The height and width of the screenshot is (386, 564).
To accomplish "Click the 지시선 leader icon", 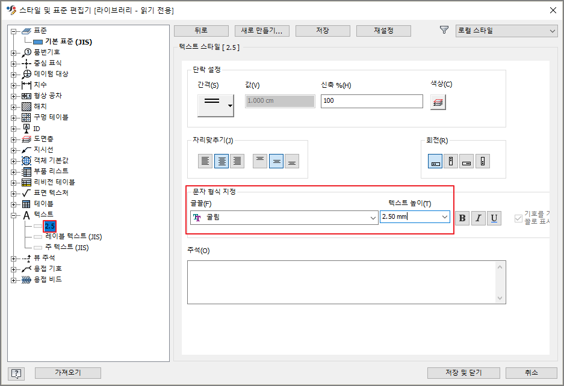I will click(26, 150).
